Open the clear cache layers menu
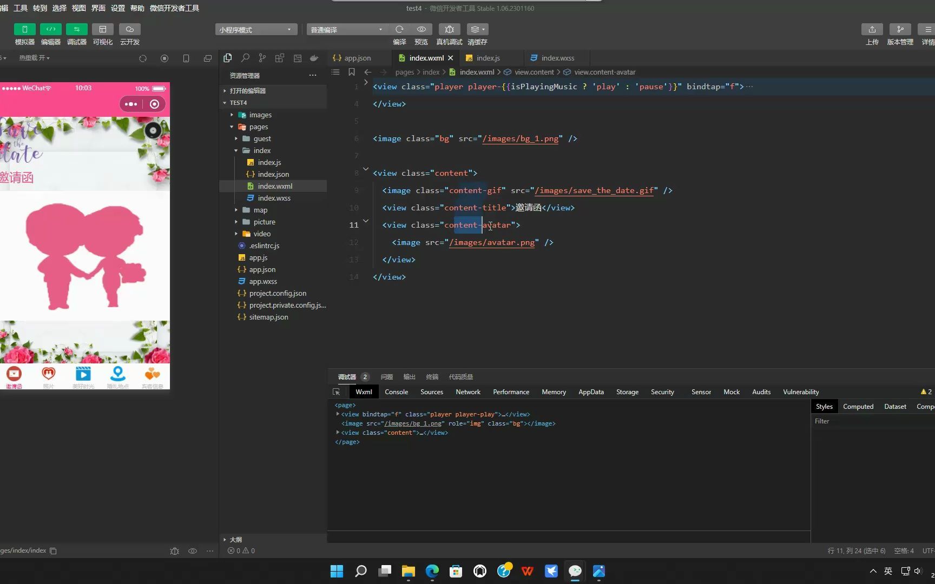The height and width of the screenshot is (584, 935). tap(477, 29)
